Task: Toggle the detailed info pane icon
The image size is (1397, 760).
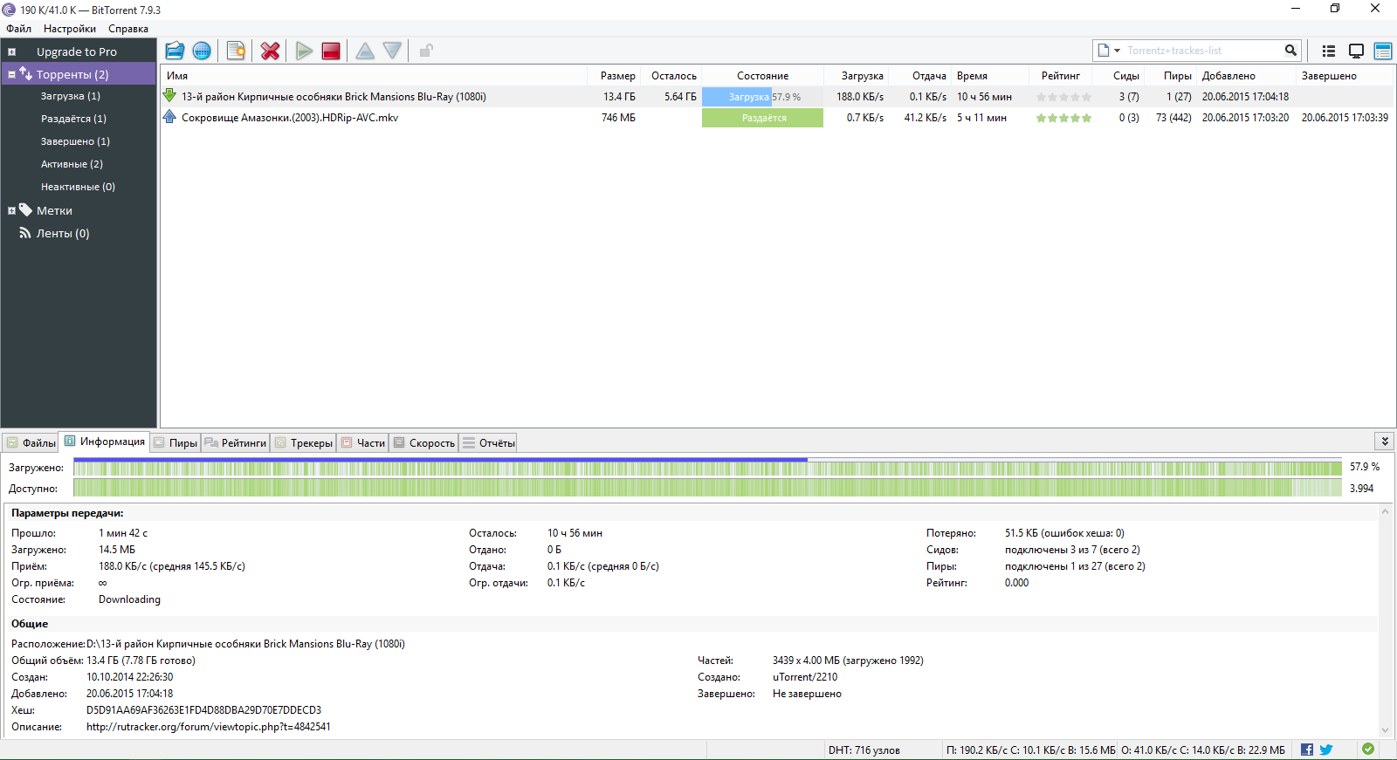Action: pos(1383,51)
